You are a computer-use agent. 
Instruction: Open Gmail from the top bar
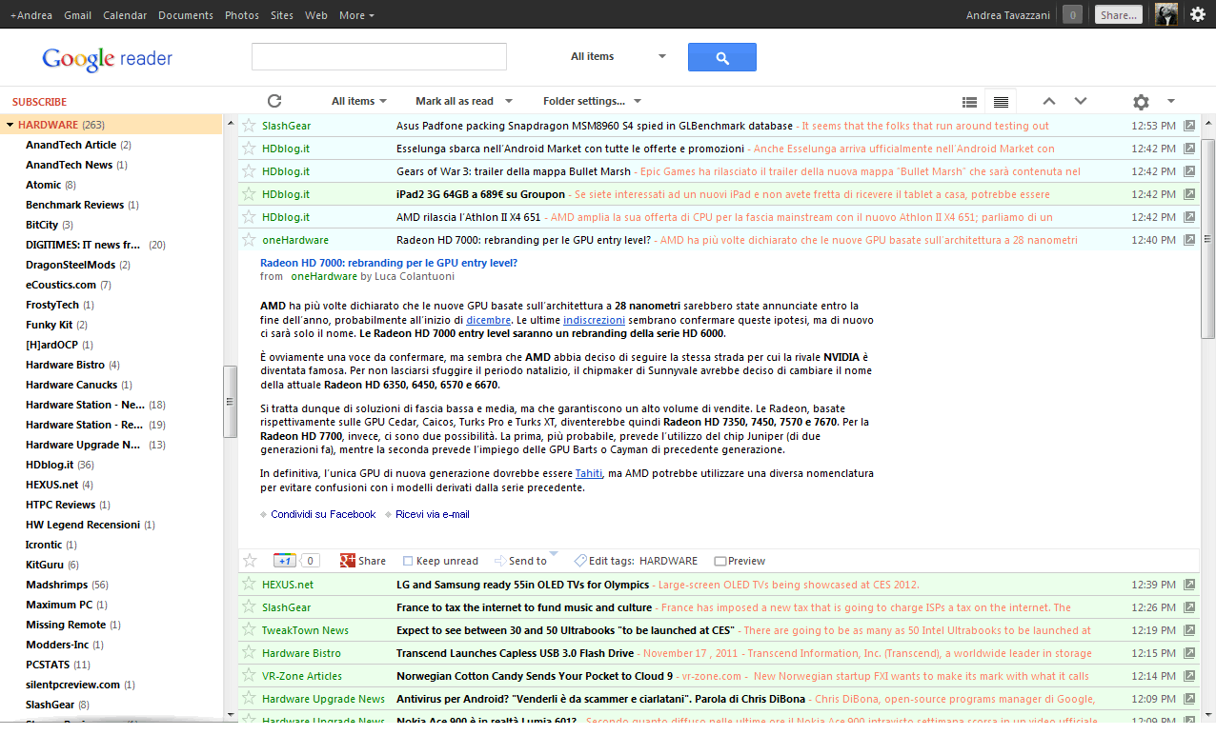point(77,15)
